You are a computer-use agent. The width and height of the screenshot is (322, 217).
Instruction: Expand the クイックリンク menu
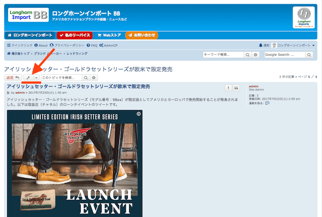tap(20, 46)
